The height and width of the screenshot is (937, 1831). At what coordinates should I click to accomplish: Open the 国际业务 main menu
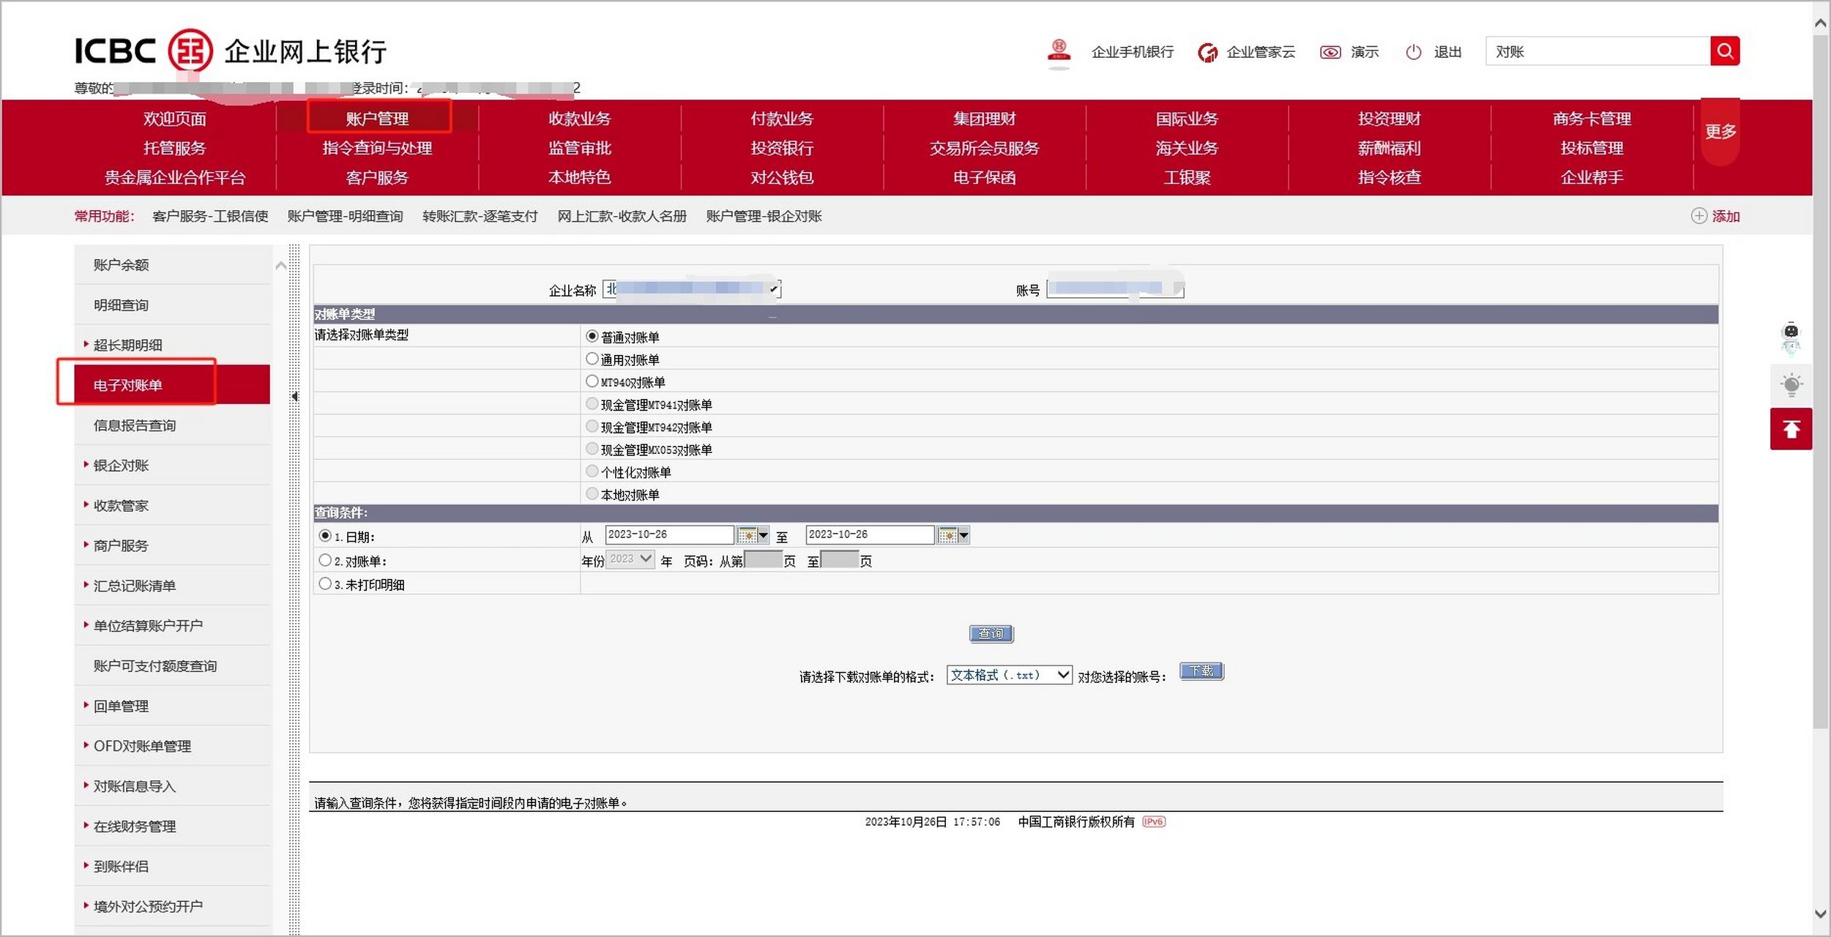tap(1187, 119)
